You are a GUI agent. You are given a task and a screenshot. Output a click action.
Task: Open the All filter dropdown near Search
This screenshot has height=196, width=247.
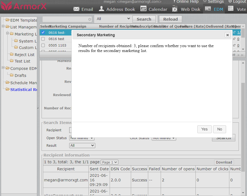pos(112,19)
